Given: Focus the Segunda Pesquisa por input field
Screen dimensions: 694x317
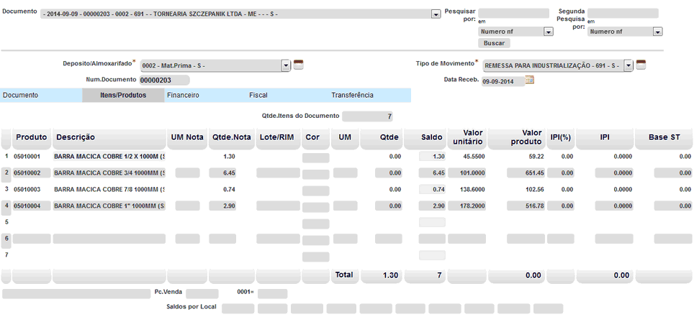Looking at the screenshot, I should pyautogui.click(x=623, y=13).
